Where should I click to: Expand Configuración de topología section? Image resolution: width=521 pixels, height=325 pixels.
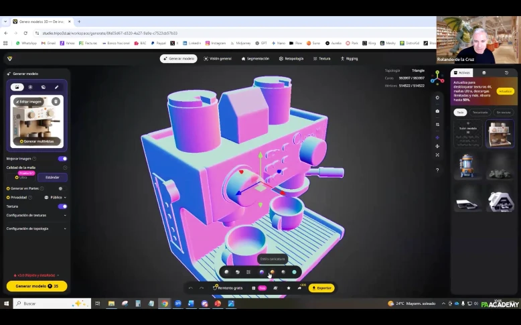[65, 229]
